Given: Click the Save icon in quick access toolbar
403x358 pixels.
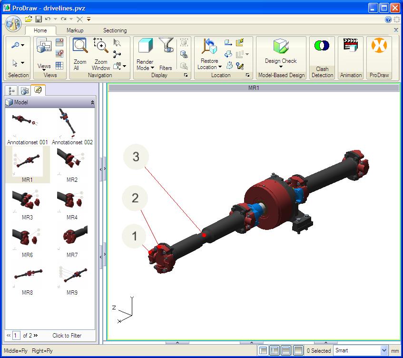Looking at the screenshot, I should (38, 19).
